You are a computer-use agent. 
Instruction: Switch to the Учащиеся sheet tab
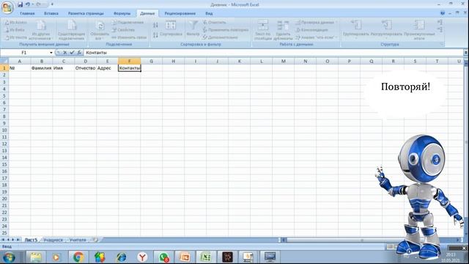click(53, 240)
